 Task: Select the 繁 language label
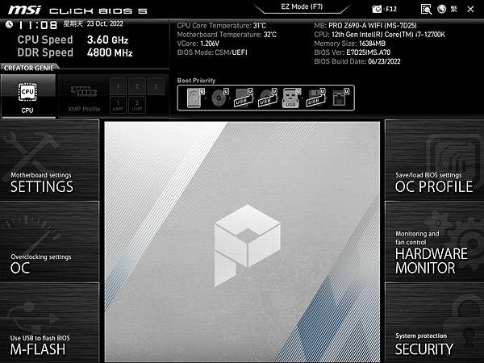pyautogui.click(x=453, y=9)
